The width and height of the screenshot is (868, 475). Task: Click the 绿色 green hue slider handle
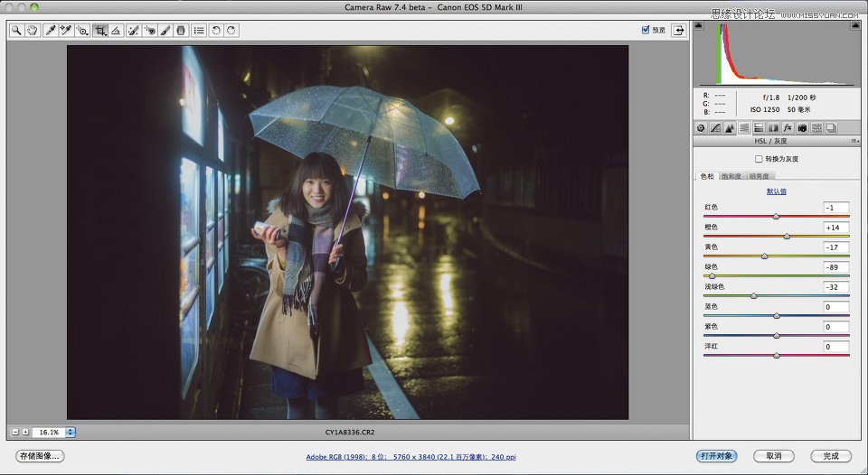[712, 276]
